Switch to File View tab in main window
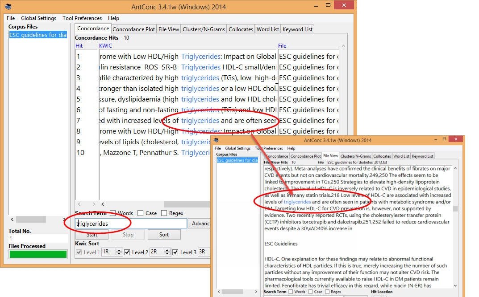Viewport: 479px width, 297px height. [169, 29]
